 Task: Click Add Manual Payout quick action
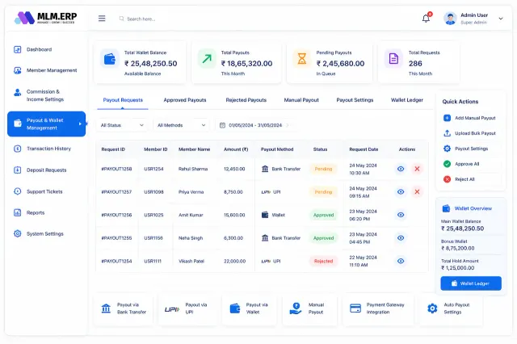[x=469, y=118]
